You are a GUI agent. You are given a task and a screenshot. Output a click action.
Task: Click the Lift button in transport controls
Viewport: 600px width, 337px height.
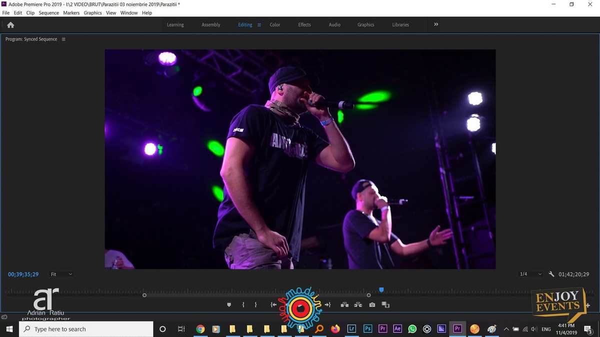coord(344,305)
